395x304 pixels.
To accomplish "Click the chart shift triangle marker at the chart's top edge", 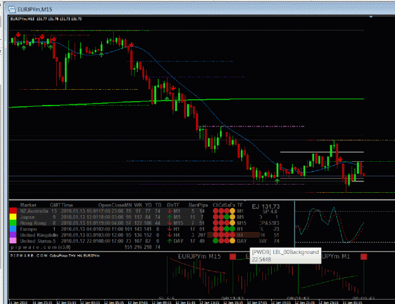I will [x=371, y=17].
